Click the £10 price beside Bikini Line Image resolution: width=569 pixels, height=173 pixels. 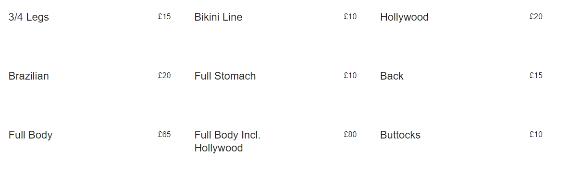pos(350,16)
